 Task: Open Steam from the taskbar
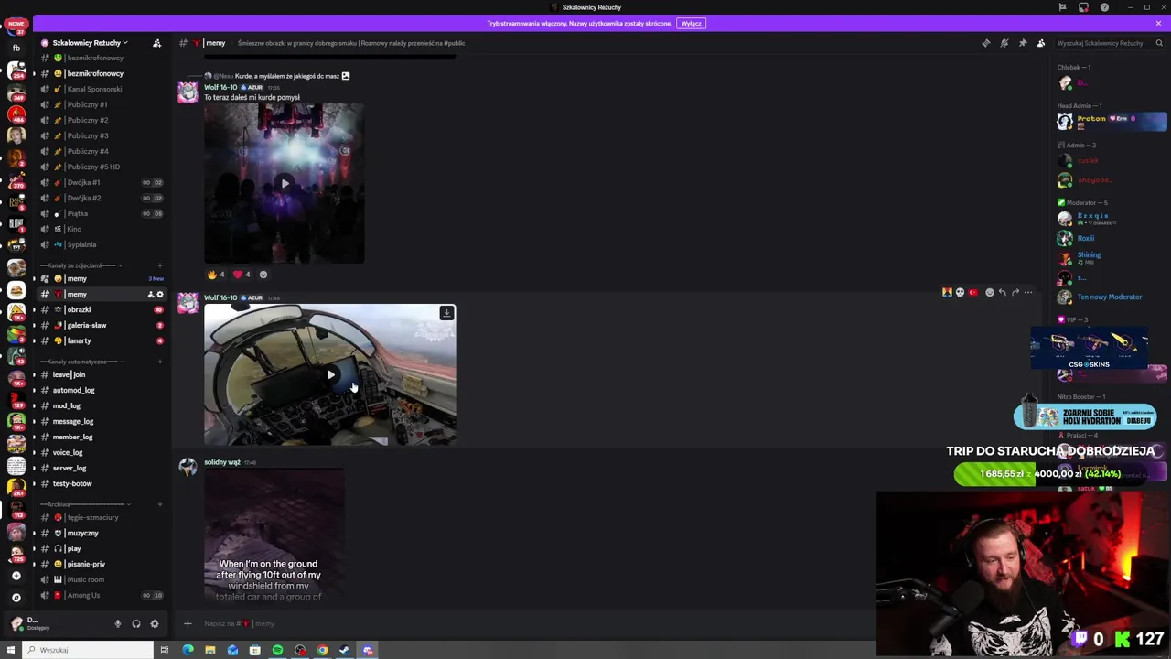(345, 650)
